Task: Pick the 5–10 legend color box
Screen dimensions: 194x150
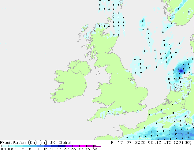Action: click(x=33, y=146)
